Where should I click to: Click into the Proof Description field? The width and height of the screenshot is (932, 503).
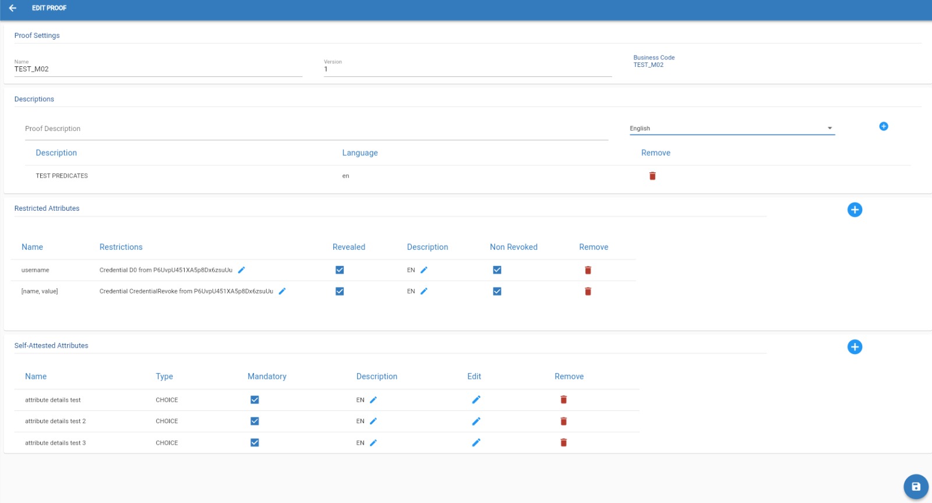(316, 129)
